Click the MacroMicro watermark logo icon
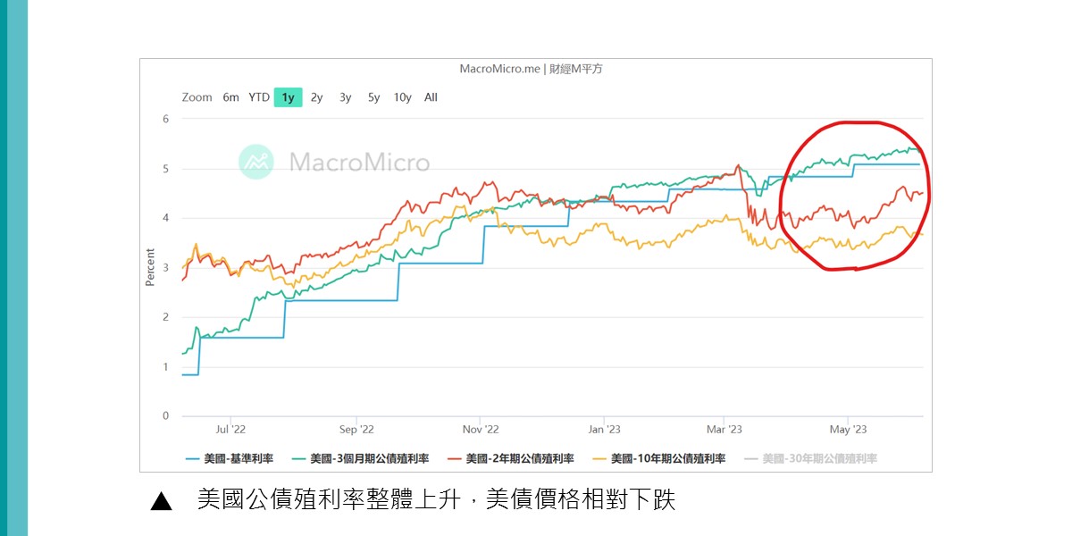The width and height of the screenshot is (1072, 536). (x=255, y=162)
